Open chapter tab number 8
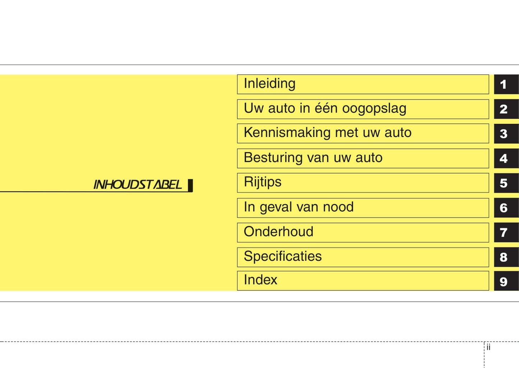Viewport: 519px width, 368px height. 506,257
